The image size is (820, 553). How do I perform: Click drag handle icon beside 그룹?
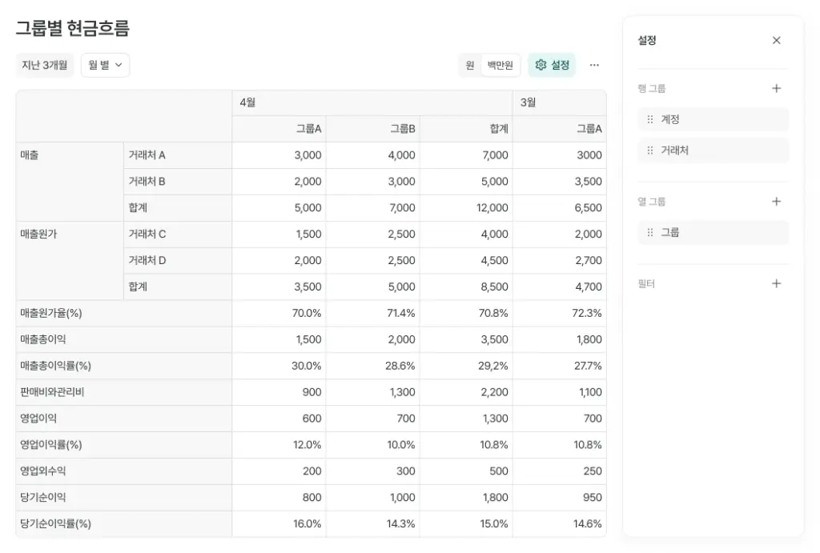649,232
